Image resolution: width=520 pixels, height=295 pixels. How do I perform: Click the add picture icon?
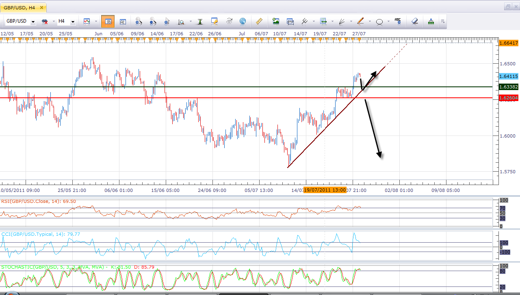[276, 21]
